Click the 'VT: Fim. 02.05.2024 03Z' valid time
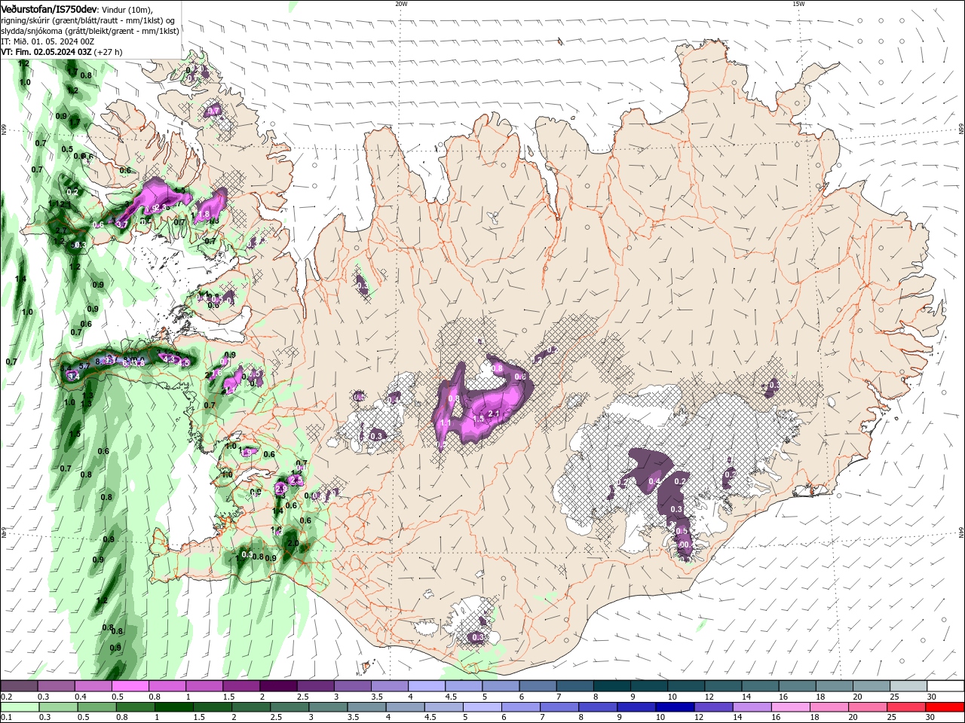Screen dimensions: 965x723 point(46,52)
